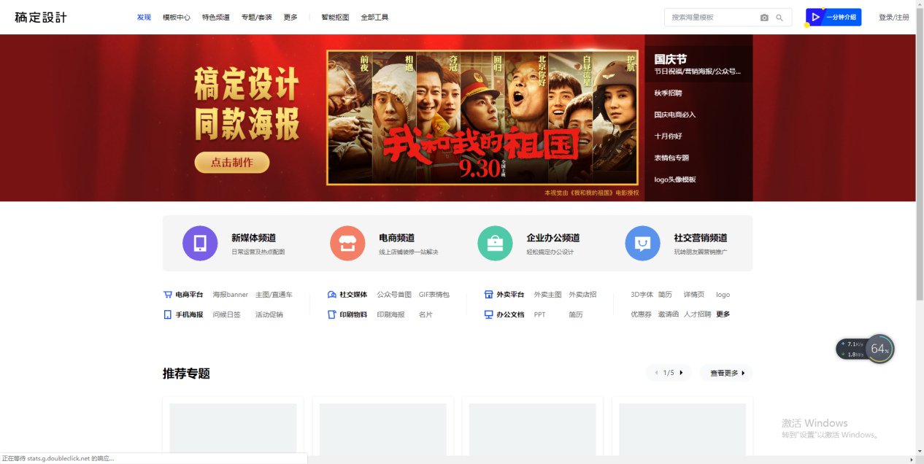Click the shopping cart icon beside 电商平台
The width and height of the screenshot is (924, 464).
167,295
